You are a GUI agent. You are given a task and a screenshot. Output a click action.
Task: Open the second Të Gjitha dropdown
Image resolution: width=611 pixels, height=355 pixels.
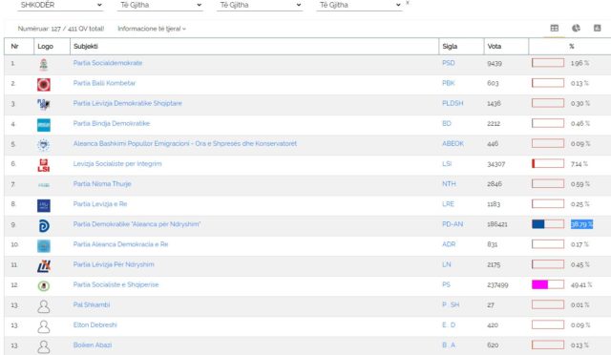point(160,5)
